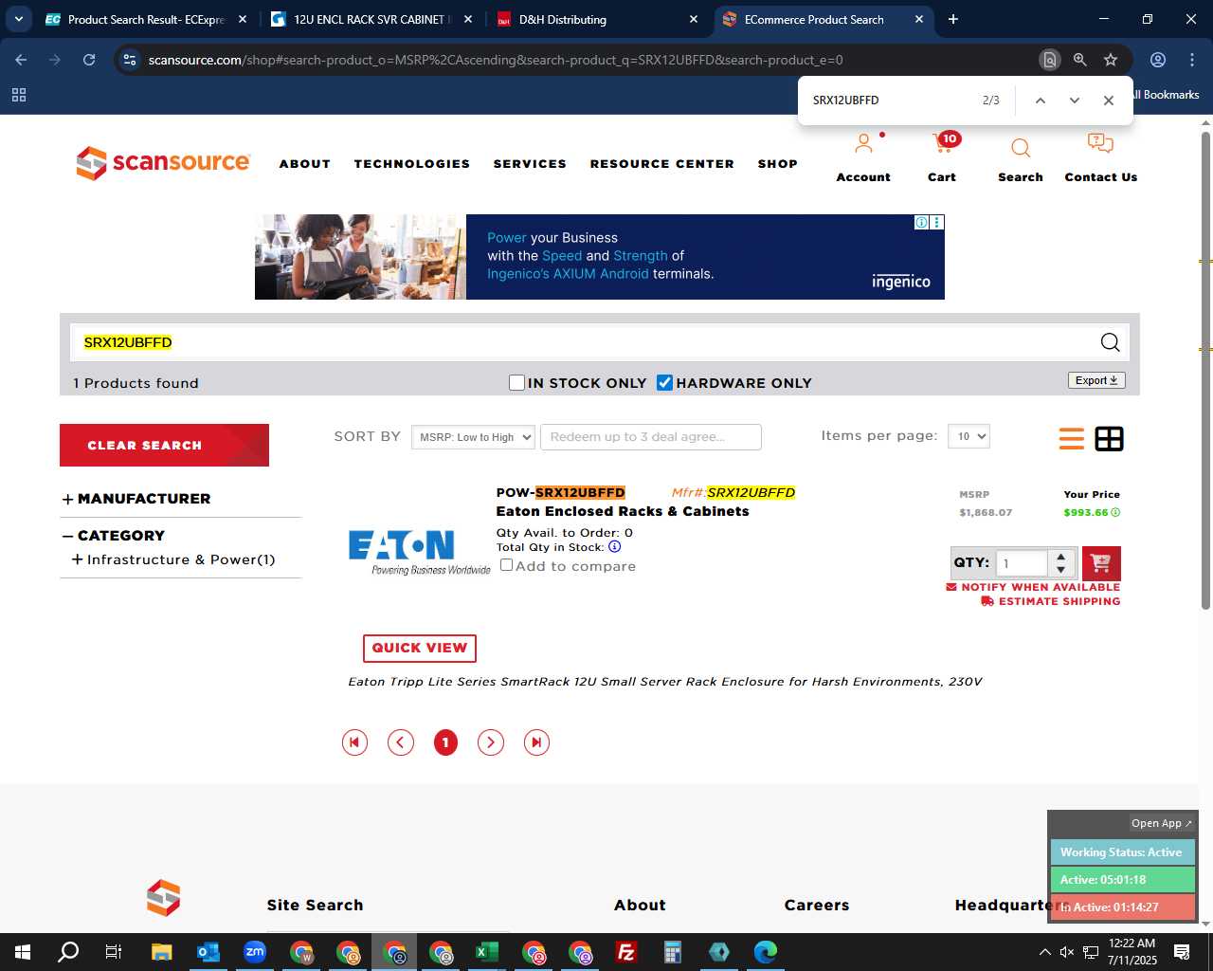Open Excel from the taskbar
Image resolution: width=1213 pixels, height=971 pixels.
(x=487, y=952)
